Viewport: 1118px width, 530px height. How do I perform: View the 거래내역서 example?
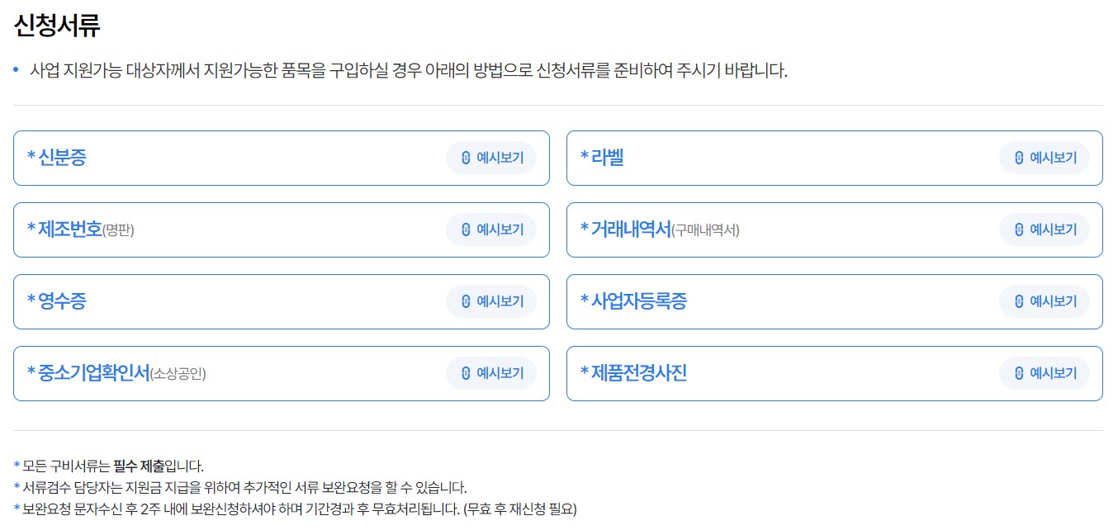point(1045,230)
